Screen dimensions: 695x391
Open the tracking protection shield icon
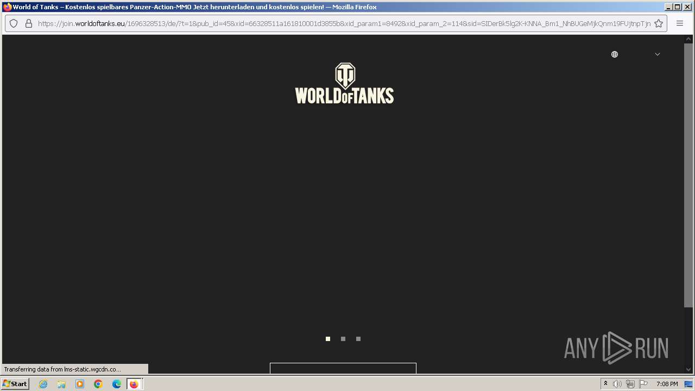click(14, 23)
